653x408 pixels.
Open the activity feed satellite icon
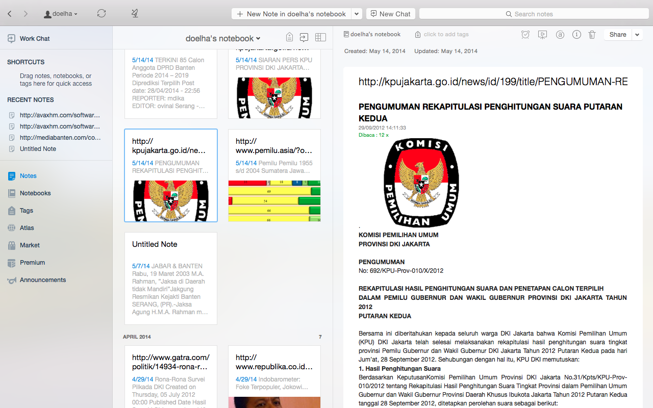click(135, 14)
